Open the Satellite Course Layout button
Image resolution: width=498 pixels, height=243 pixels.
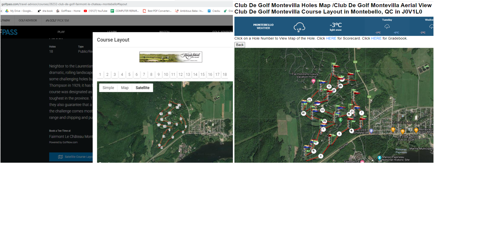[x=71, y=157]
